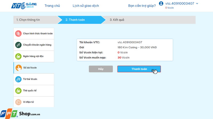213x119 pixels.
Task: Click the package 180 Kim Cương - 30,000 VNĐ
Action: tap(137, 47)
